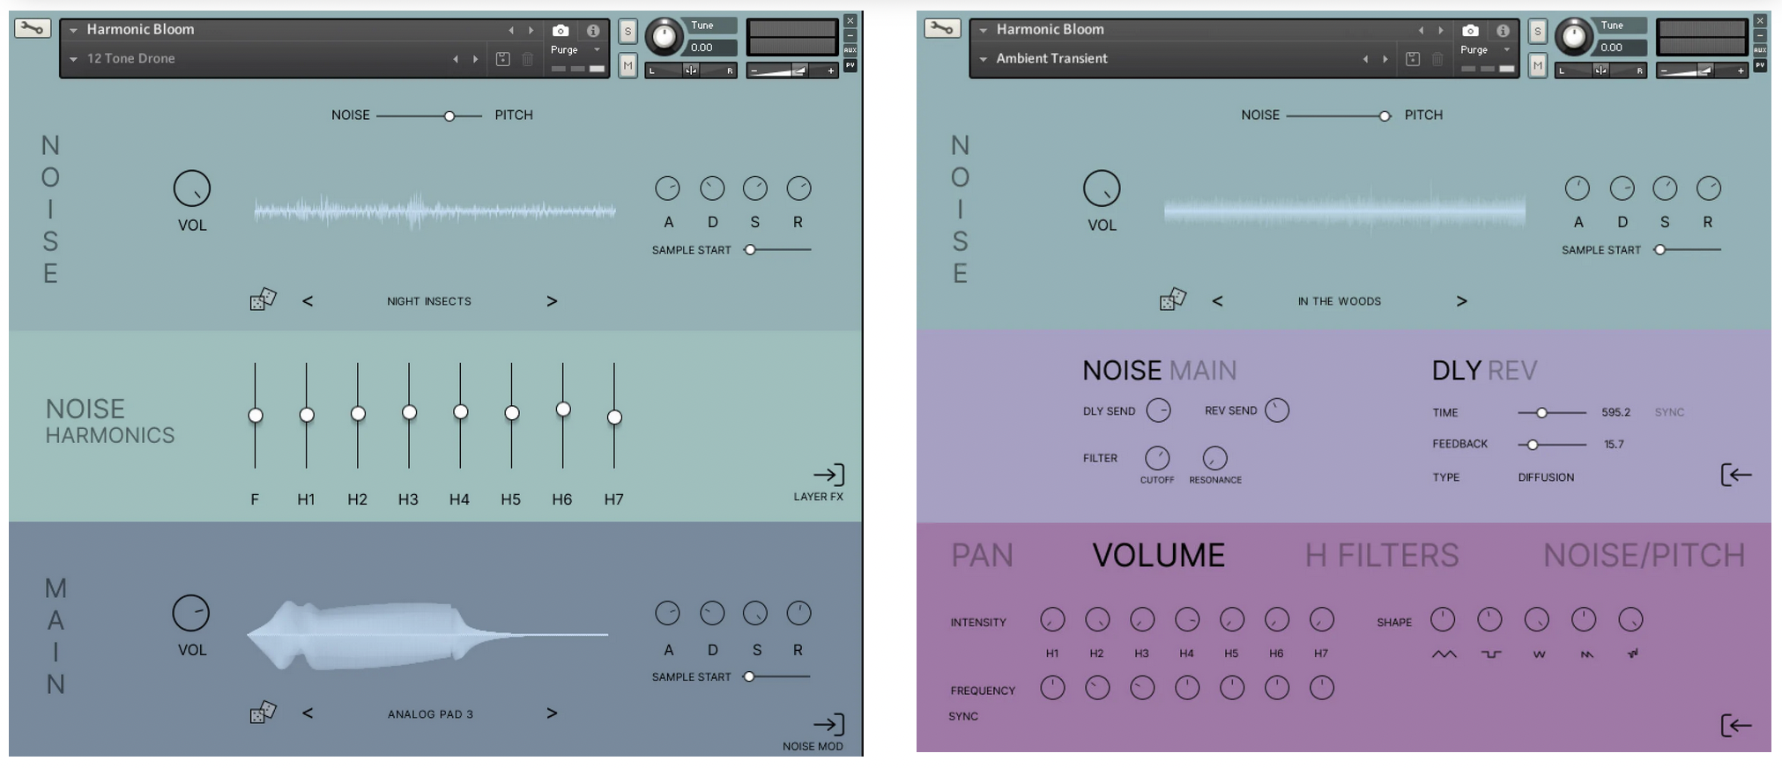Click the camera snapshot icon in left window

(x=560, y=30)
